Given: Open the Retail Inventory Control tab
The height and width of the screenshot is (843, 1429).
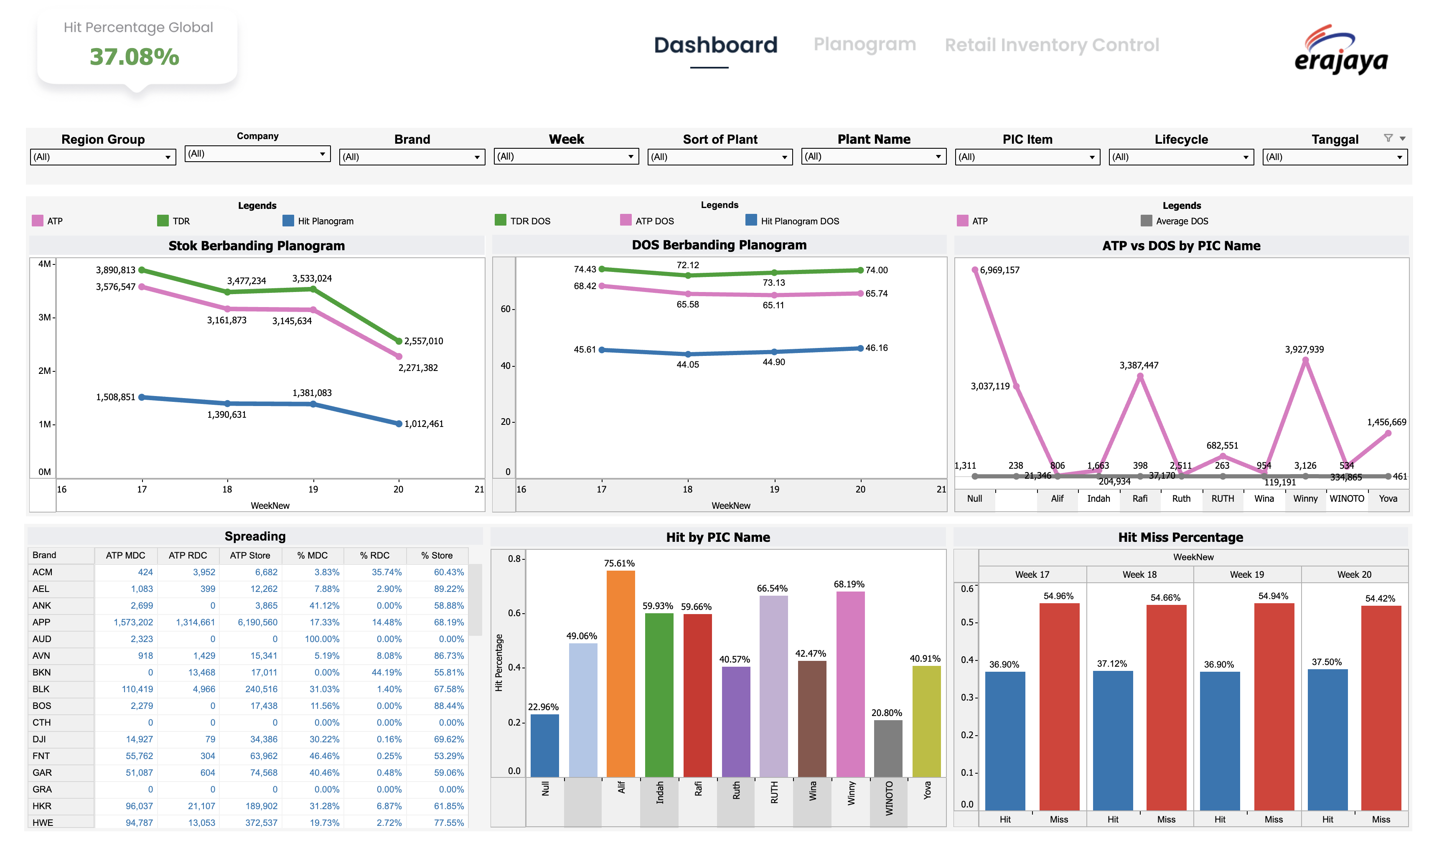Looking at the screenshot, I should click(1052, 46).
